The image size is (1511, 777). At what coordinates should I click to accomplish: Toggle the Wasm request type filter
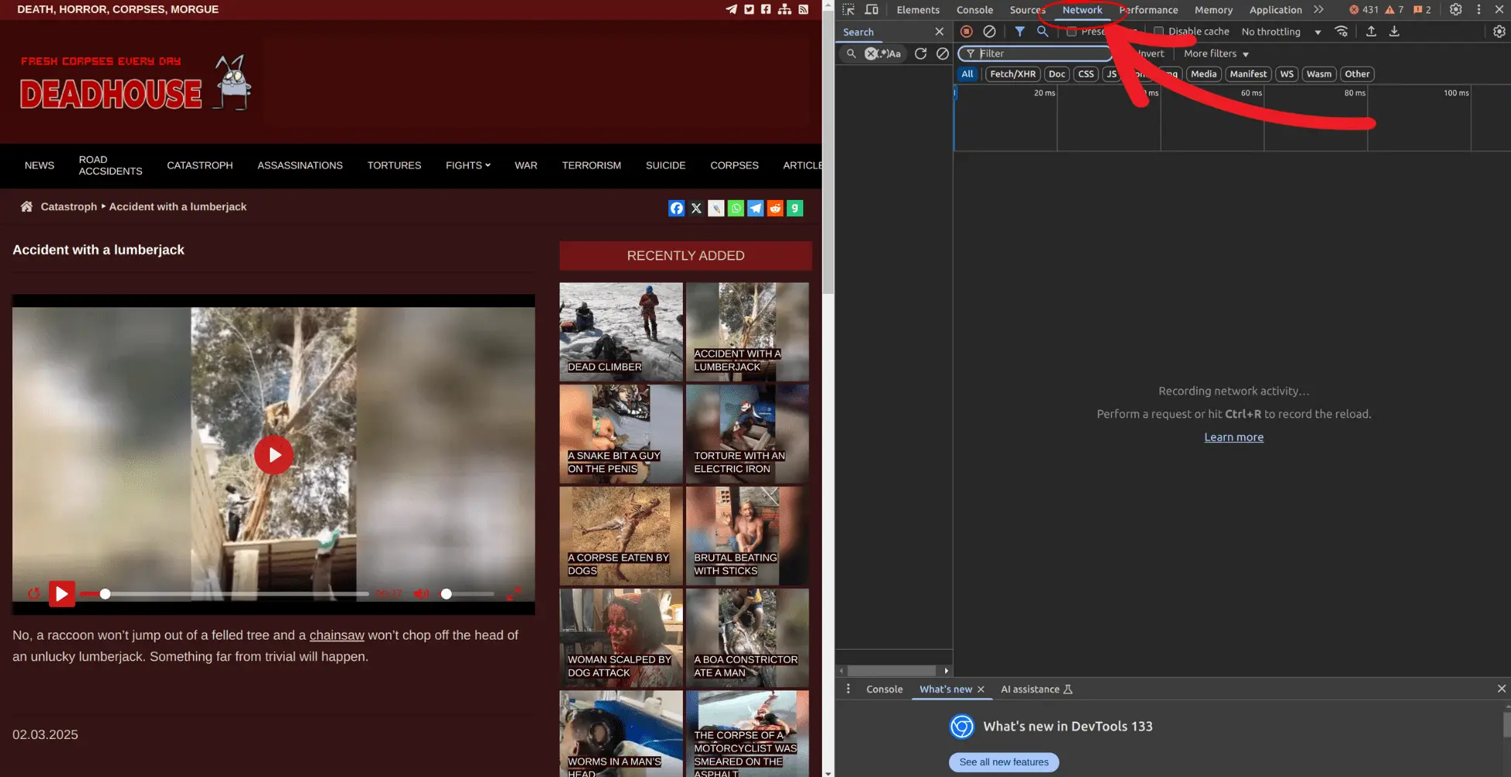(x=1319, y=74)
